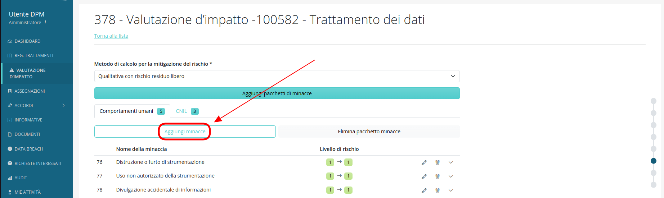This screenshot has width=664, height=198.
Task: Delete threat 76 with the trash icon
Action: pyautogui.click(x=438, y=162)
